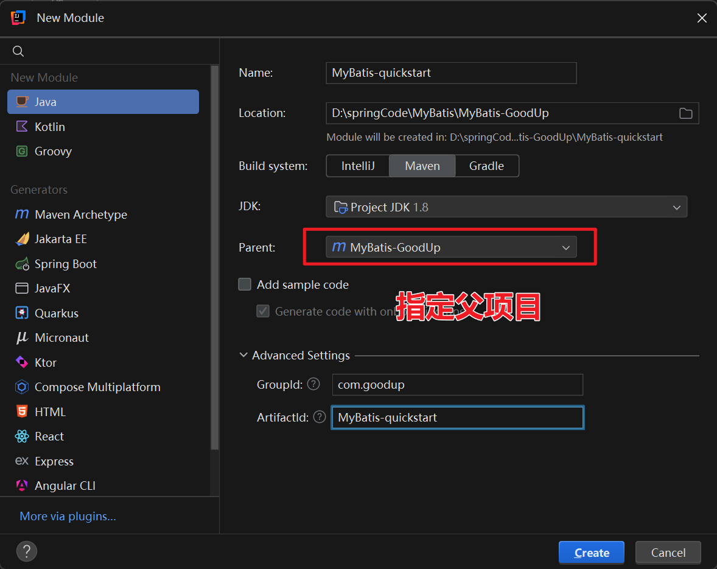Select the React generator entry
The width and height of the screenshot is (717, 569).
(x=103, y=436)
